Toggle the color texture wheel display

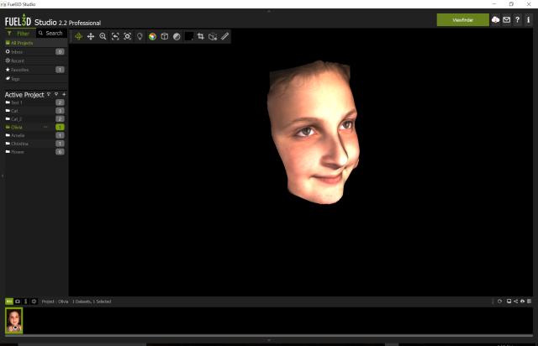[152, 36]
